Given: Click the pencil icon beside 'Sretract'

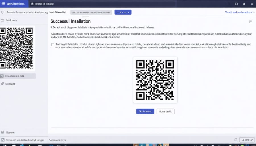Looking at the screenshot, I should (x=2, y=84).
